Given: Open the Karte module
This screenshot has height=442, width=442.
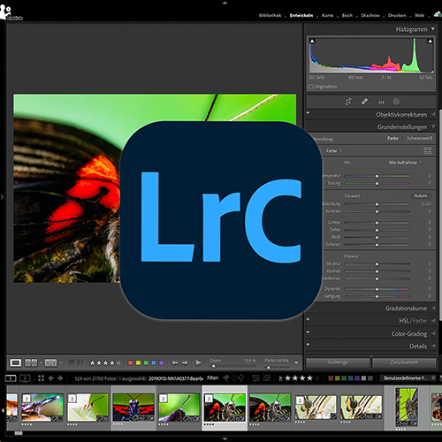Looking at the screenshot, I should tap(328, 16).
